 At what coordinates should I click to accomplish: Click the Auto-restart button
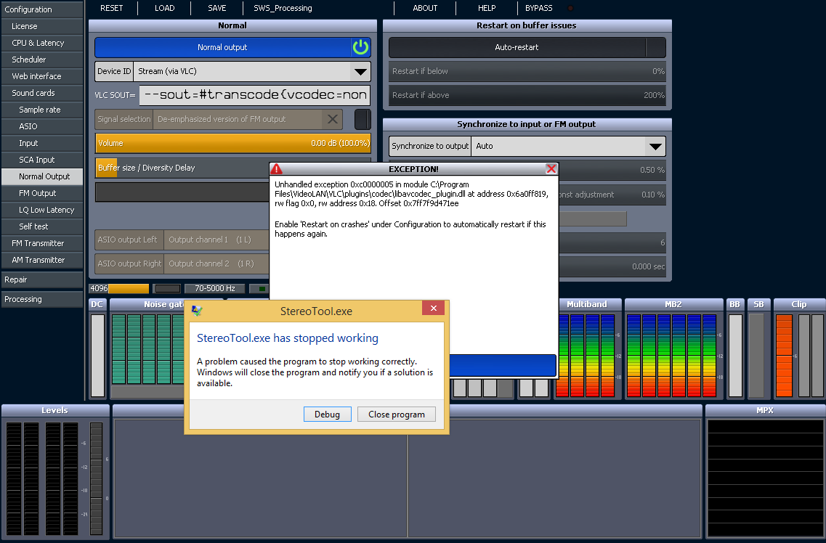pyautogui.click(x=517, y=47)
